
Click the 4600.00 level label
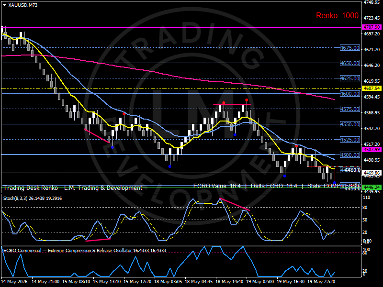tap(350, 94)
